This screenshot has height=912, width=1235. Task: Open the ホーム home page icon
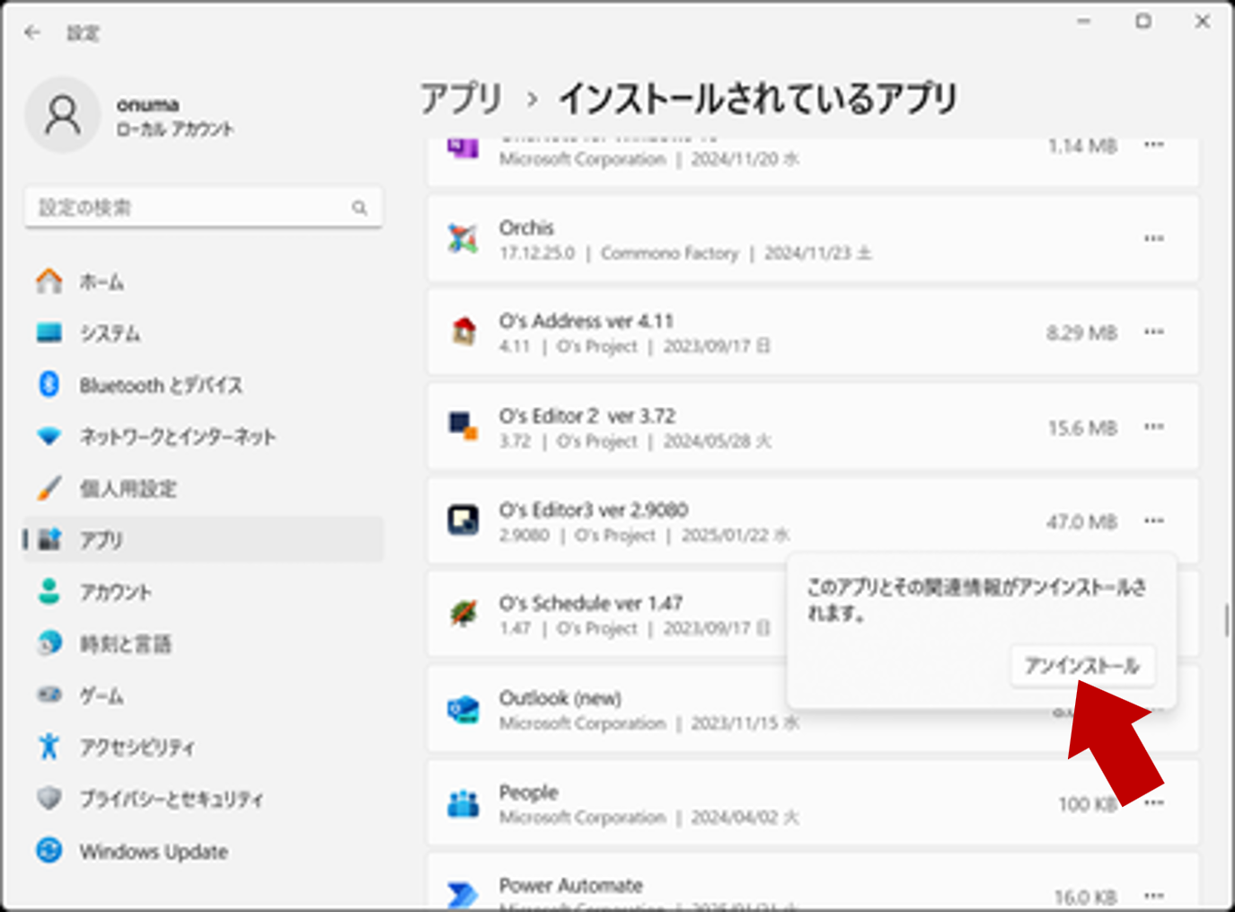click(x=49, y=281)
